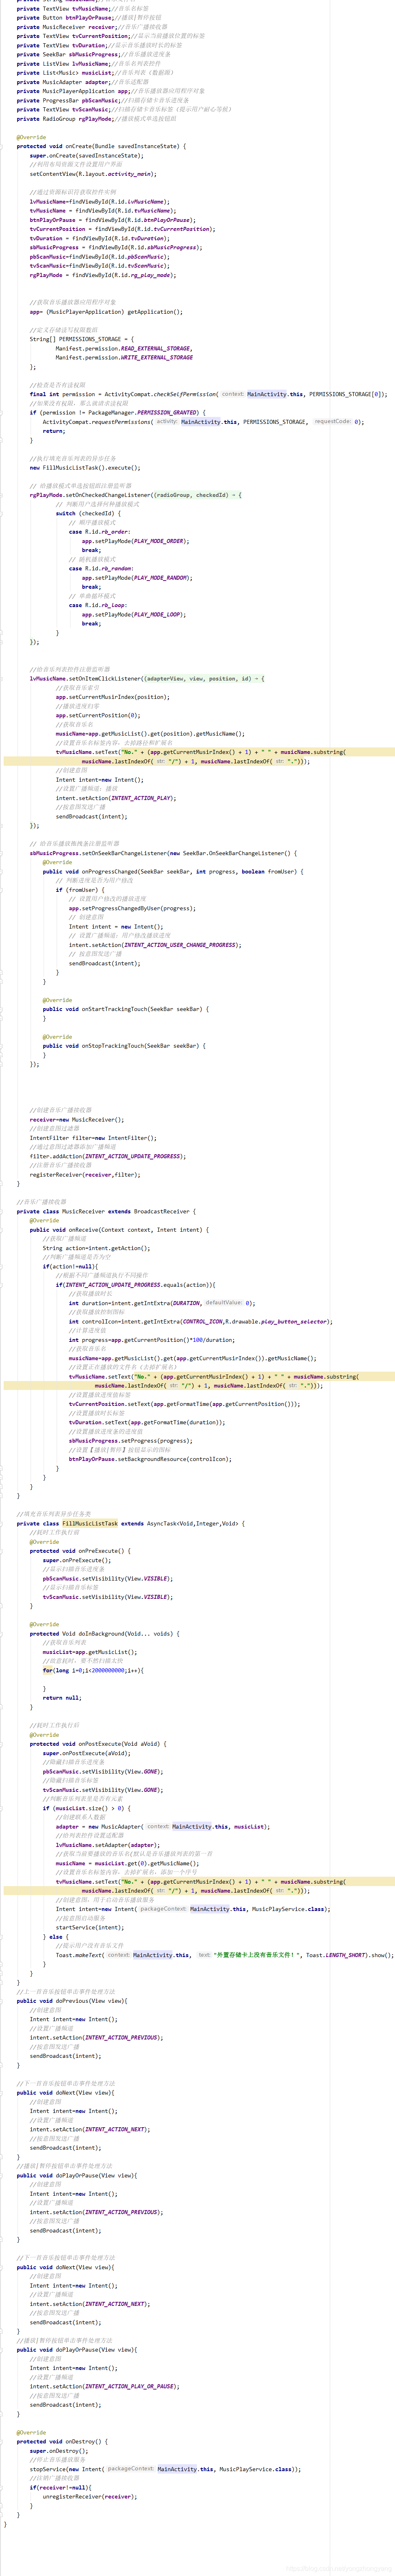Click the 'registerReceiver(receiver,filter);' line
Image resolution: width=395 pixels, height=2576 pixels.
pyautogui.click(x=85, y=1174)
